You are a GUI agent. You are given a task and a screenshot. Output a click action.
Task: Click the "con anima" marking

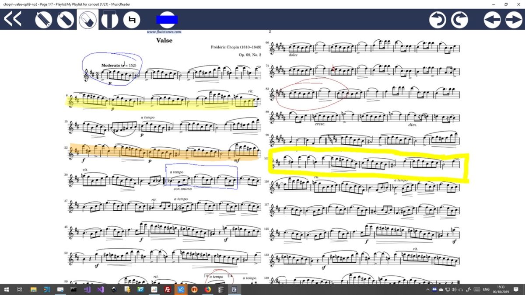182,189
